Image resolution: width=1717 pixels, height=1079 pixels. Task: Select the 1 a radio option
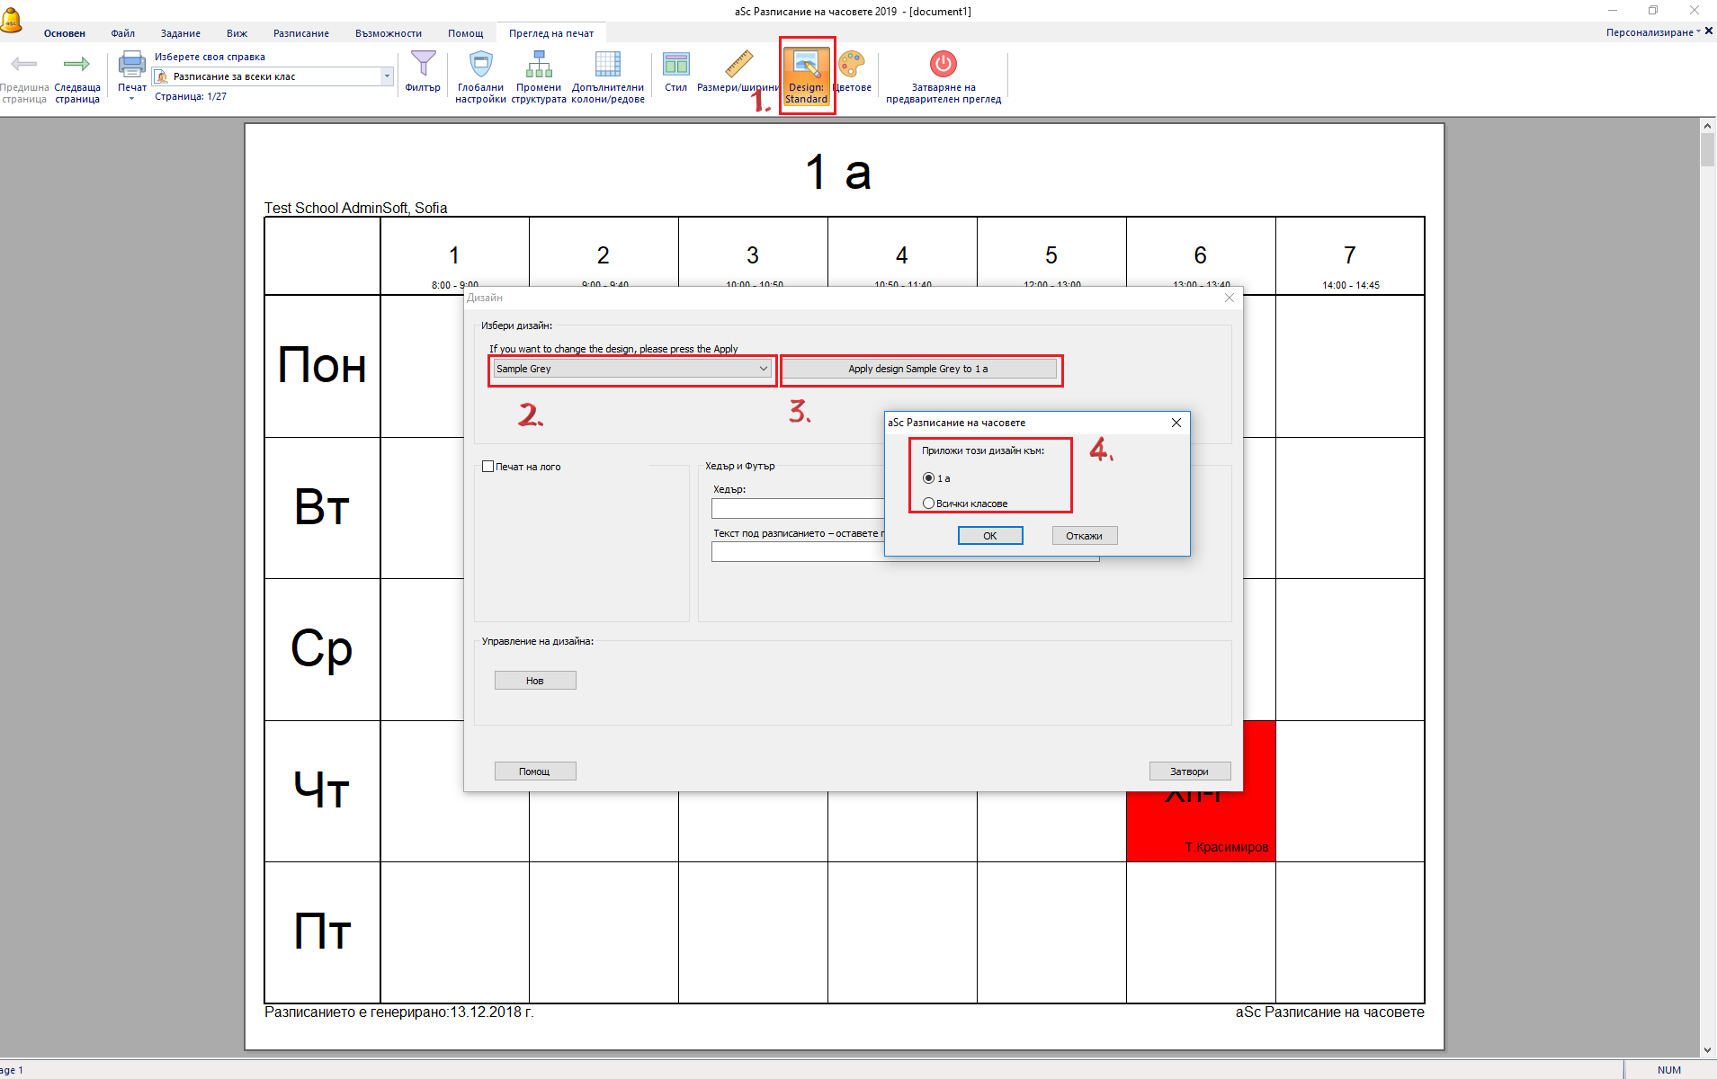[x=929, y=478]
